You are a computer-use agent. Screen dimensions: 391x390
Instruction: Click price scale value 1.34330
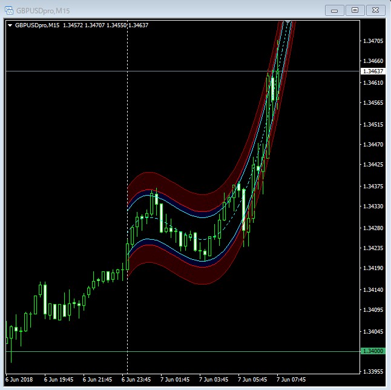(x=373, y=206)
